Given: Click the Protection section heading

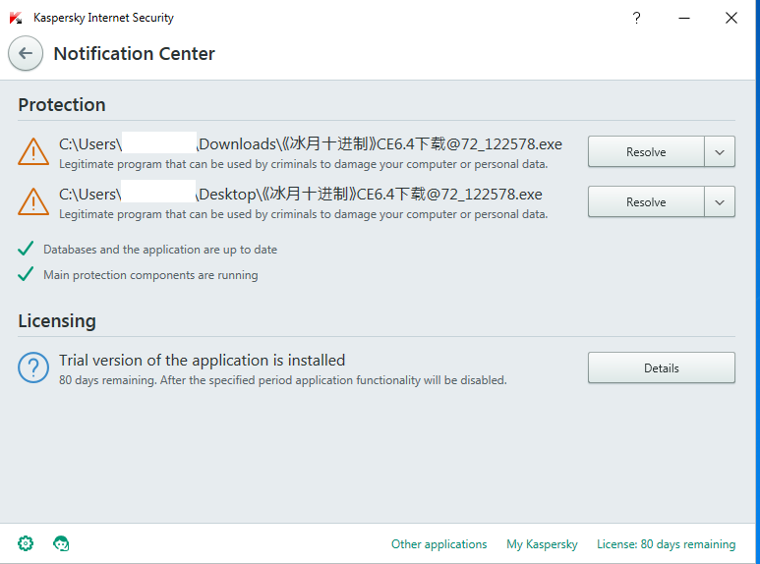Looking at the screenshot, I should point(62,105).
